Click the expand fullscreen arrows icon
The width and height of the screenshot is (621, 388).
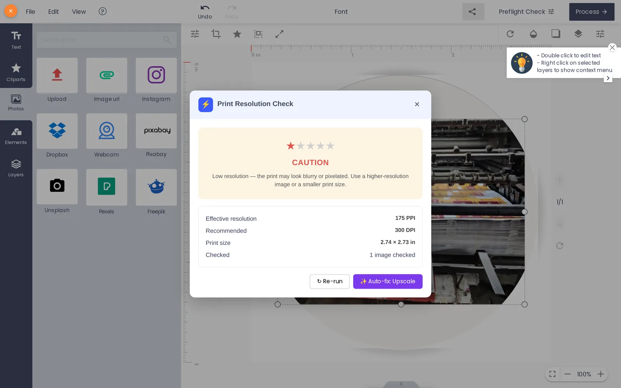coord(279,34)
